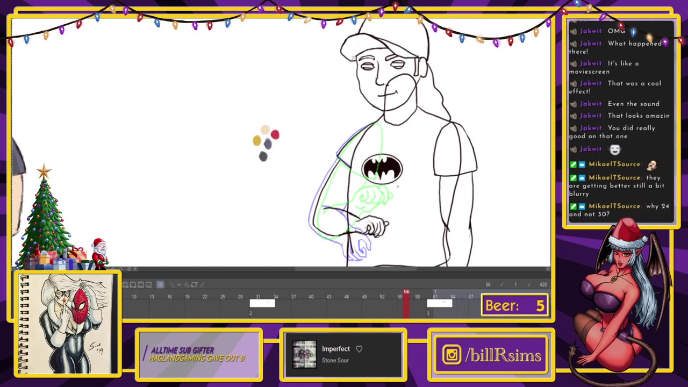Click the song title Imperfect
This screenshot has height=387, width=688.
(336, 349)
